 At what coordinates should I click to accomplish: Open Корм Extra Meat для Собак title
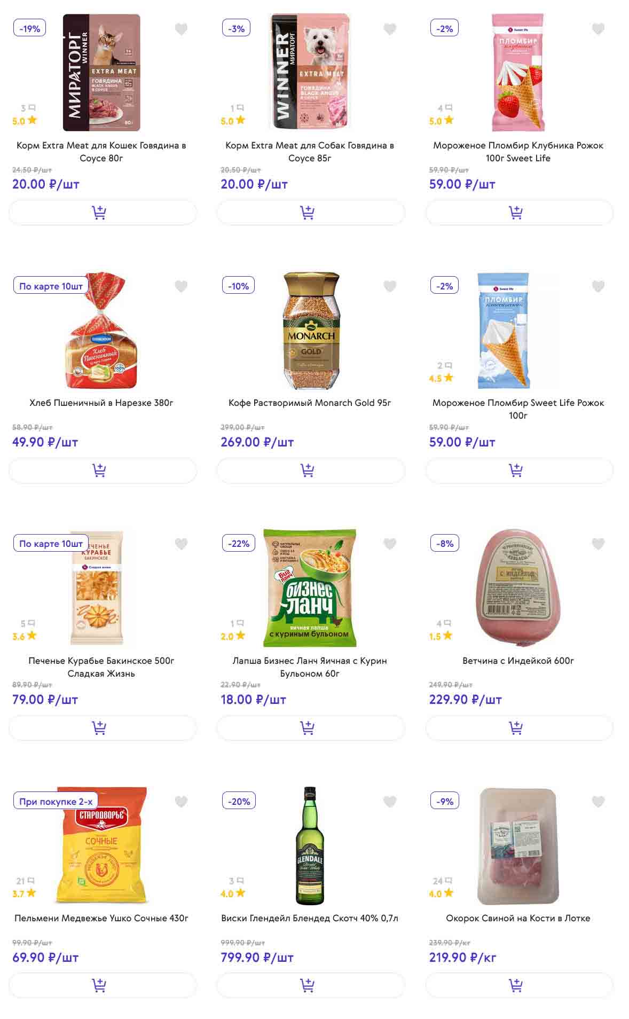point(310,152)
